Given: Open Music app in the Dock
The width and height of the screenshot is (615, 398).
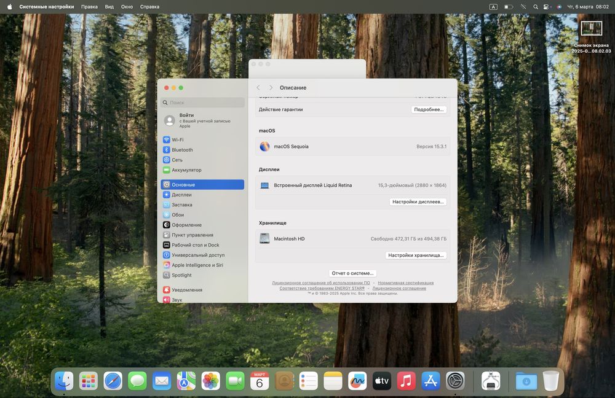Looking at the screenshot, I should coord(407,381).
